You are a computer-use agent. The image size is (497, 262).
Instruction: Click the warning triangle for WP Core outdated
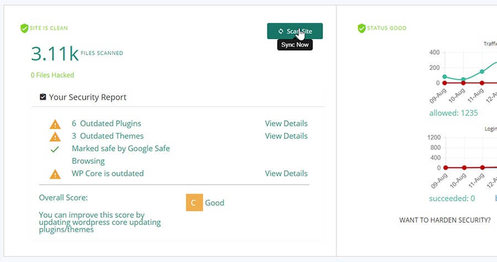tap(55, 174)
